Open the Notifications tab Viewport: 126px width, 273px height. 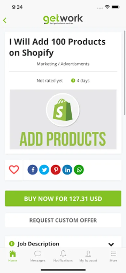(63, 256)
